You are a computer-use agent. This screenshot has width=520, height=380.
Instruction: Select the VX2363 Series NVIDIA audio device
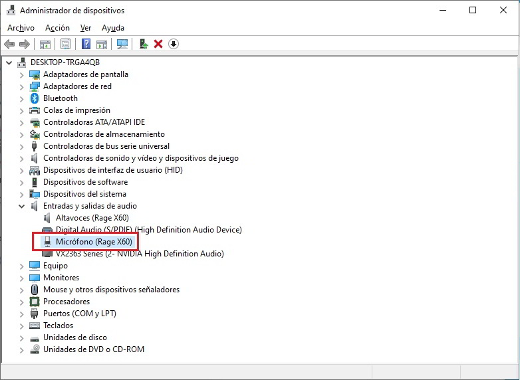pyautogui.click(x=140, y=254)
